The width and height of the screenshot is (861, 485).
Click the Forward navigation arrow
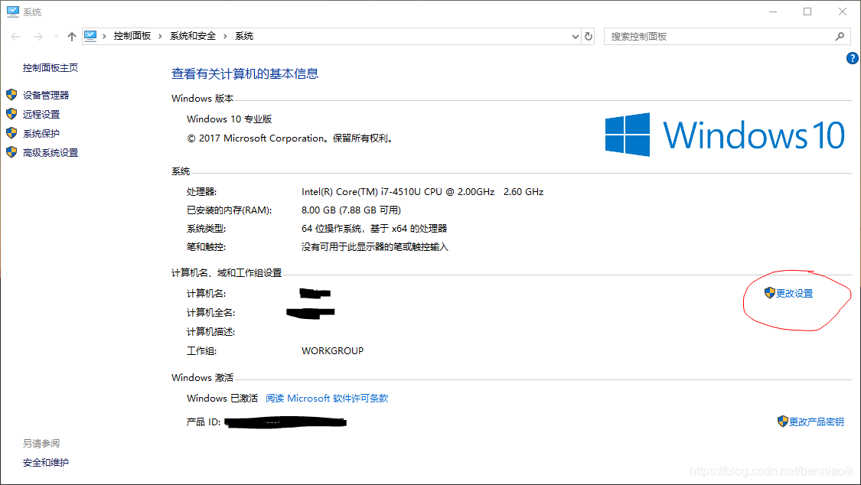pos(38,36)
